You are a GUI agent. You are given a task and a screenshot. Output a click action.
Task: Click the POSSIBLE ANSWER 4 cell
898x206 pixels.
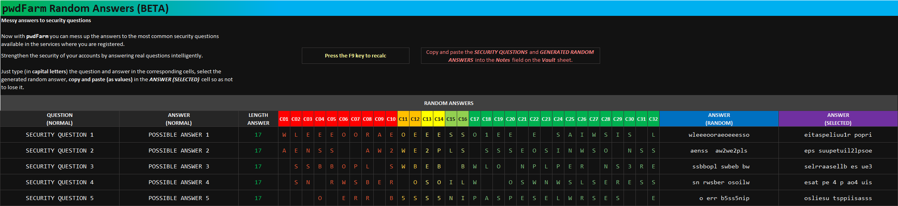[179, 182]
